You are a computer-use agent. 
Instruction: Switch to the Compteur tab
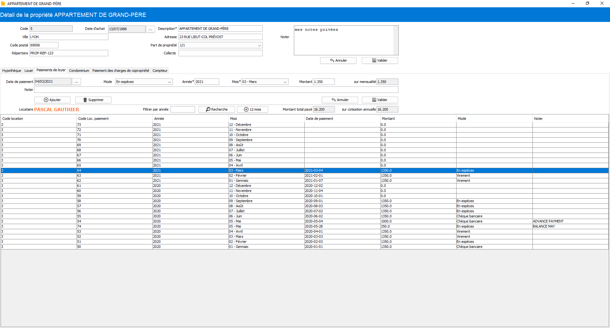[160, 71]
